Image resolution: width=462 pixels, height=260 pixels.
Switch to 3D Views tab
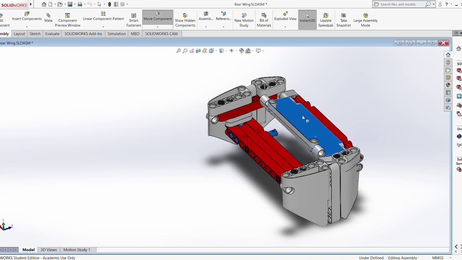(x=49, y=250)
